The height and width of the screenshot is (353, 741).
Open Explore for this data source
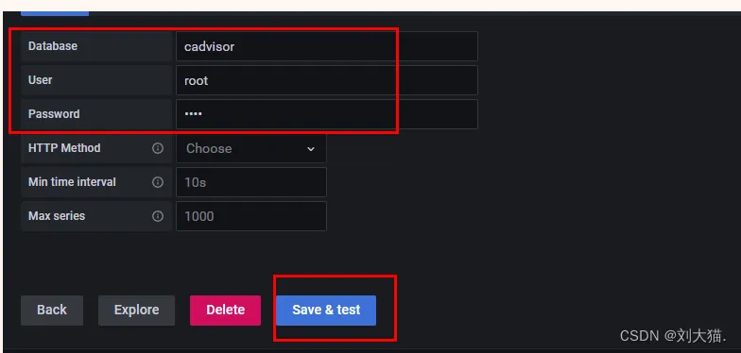pos(136,310)
